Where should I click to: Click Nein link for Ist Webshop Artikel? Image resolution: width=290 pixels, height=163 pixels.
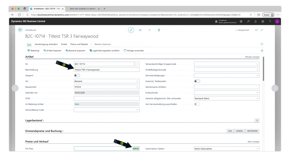[77, 104]
